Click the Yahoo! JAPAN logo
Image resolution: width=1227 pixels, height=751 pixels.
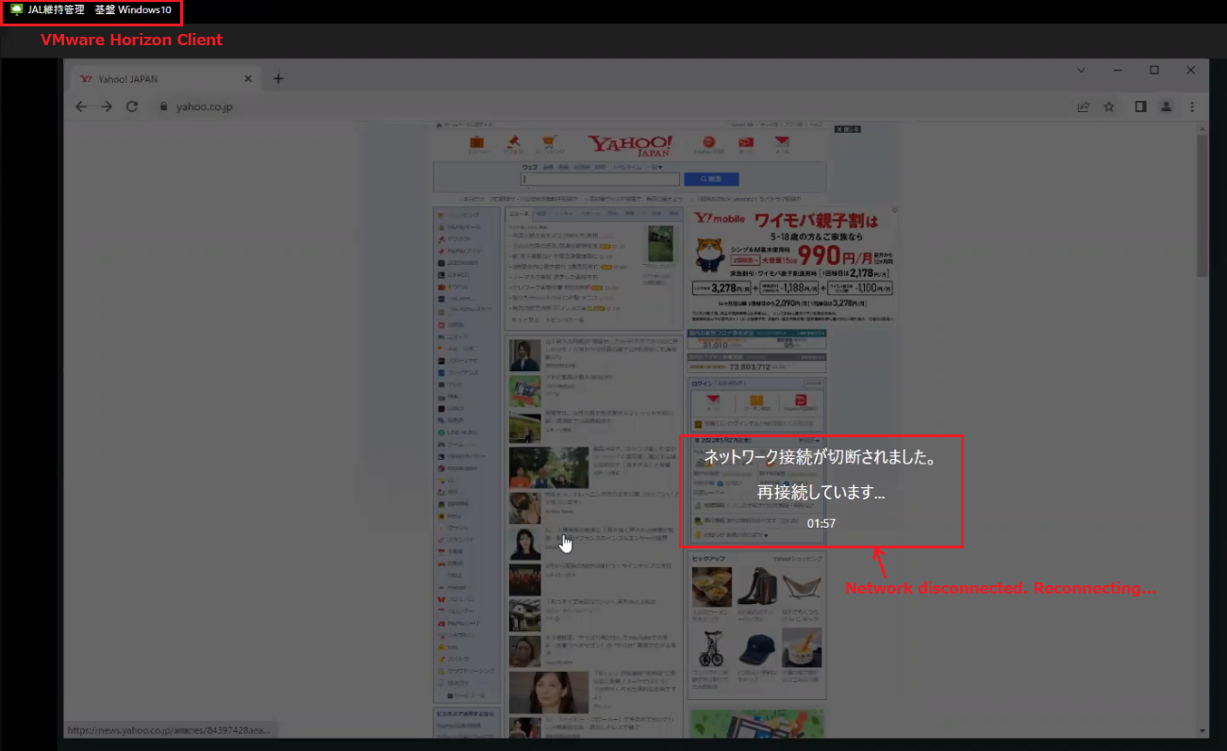pos(631,145)
